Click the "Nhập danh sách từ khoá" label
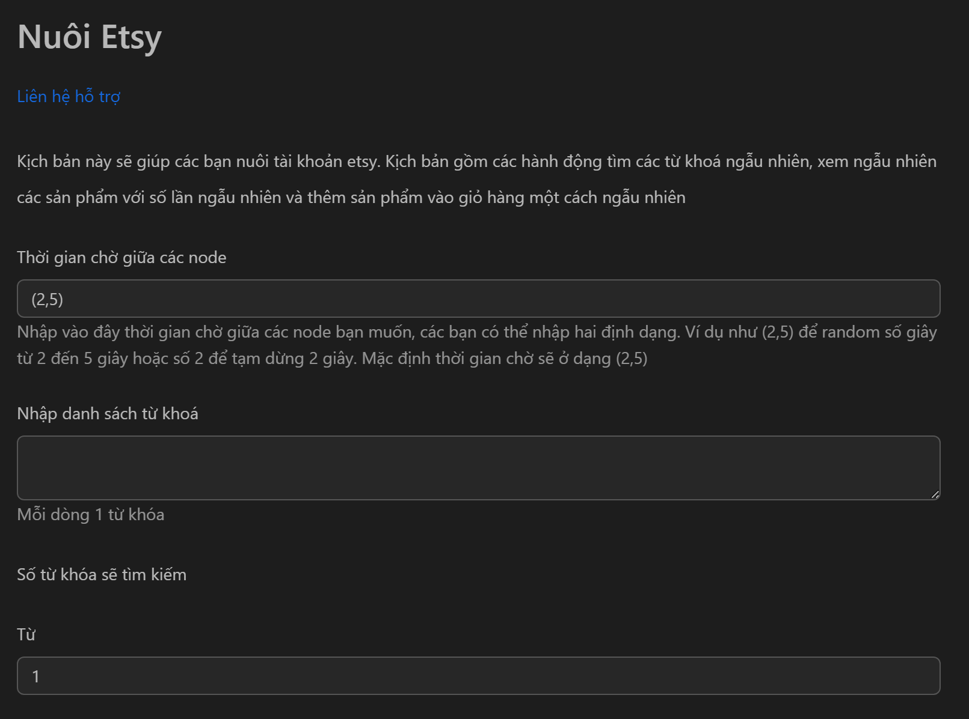Viewport: 969px width, 719px height. (x=108, y=414)
